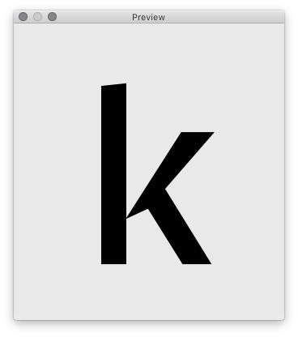Screen dimensions: 298x337
Task: Click blank title bar area beside Preview title
Action: (224, 17)
